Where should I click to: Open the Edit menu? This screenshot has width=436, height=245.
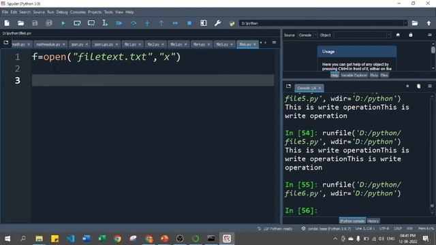[x=14, y=12]
